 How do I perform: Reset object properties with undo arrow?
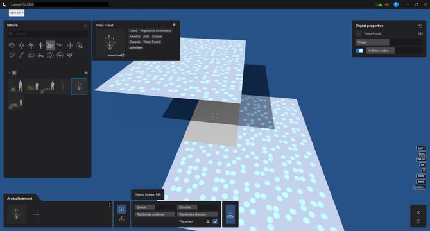420,26
